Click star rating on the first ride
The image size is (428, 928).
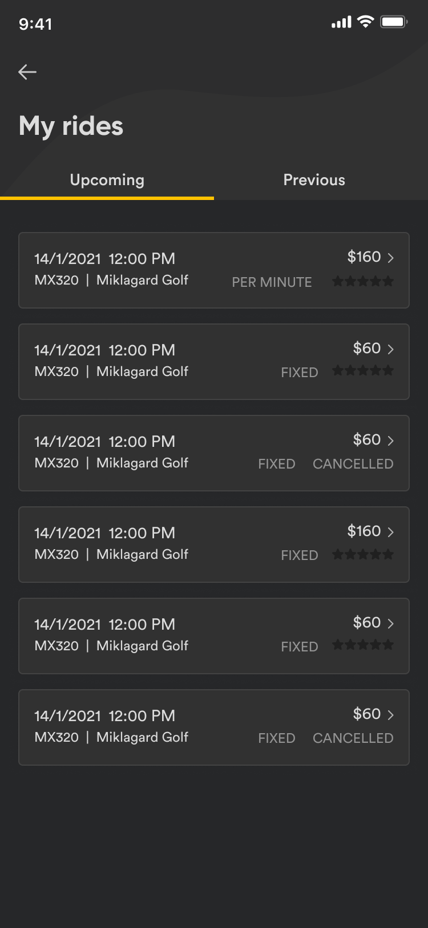point(363,281)
